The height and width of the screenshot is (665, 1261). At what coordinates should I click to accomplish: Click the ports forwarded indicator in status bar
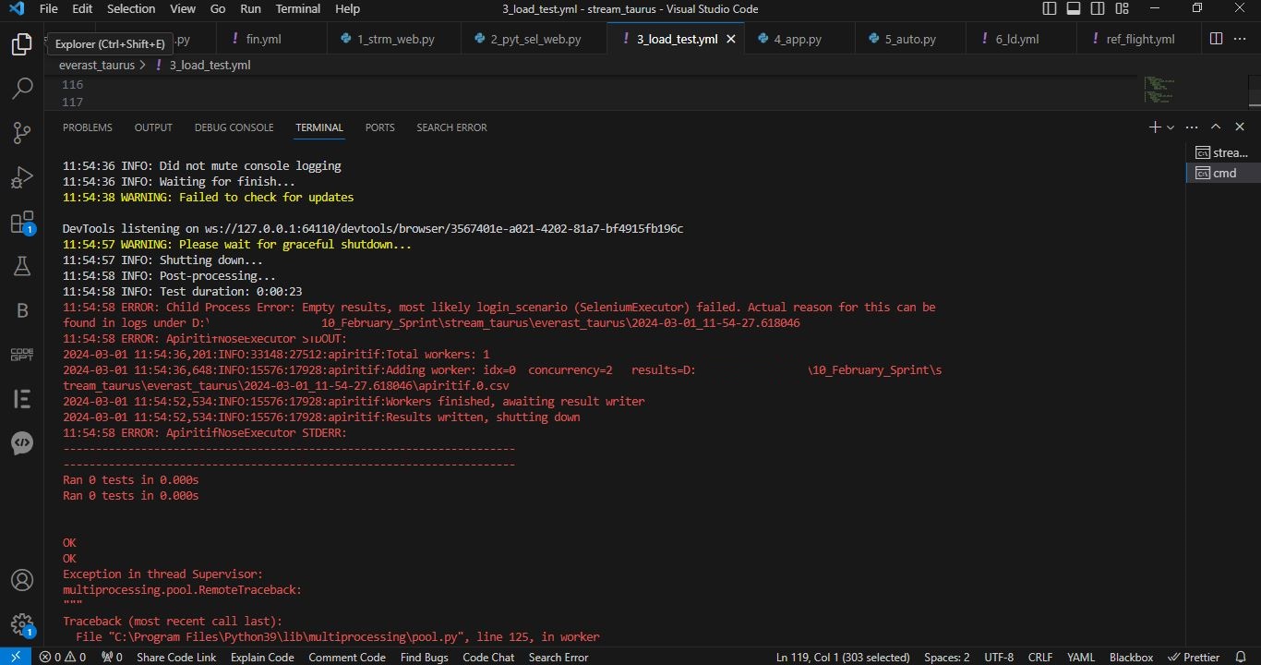coord(112,657)
